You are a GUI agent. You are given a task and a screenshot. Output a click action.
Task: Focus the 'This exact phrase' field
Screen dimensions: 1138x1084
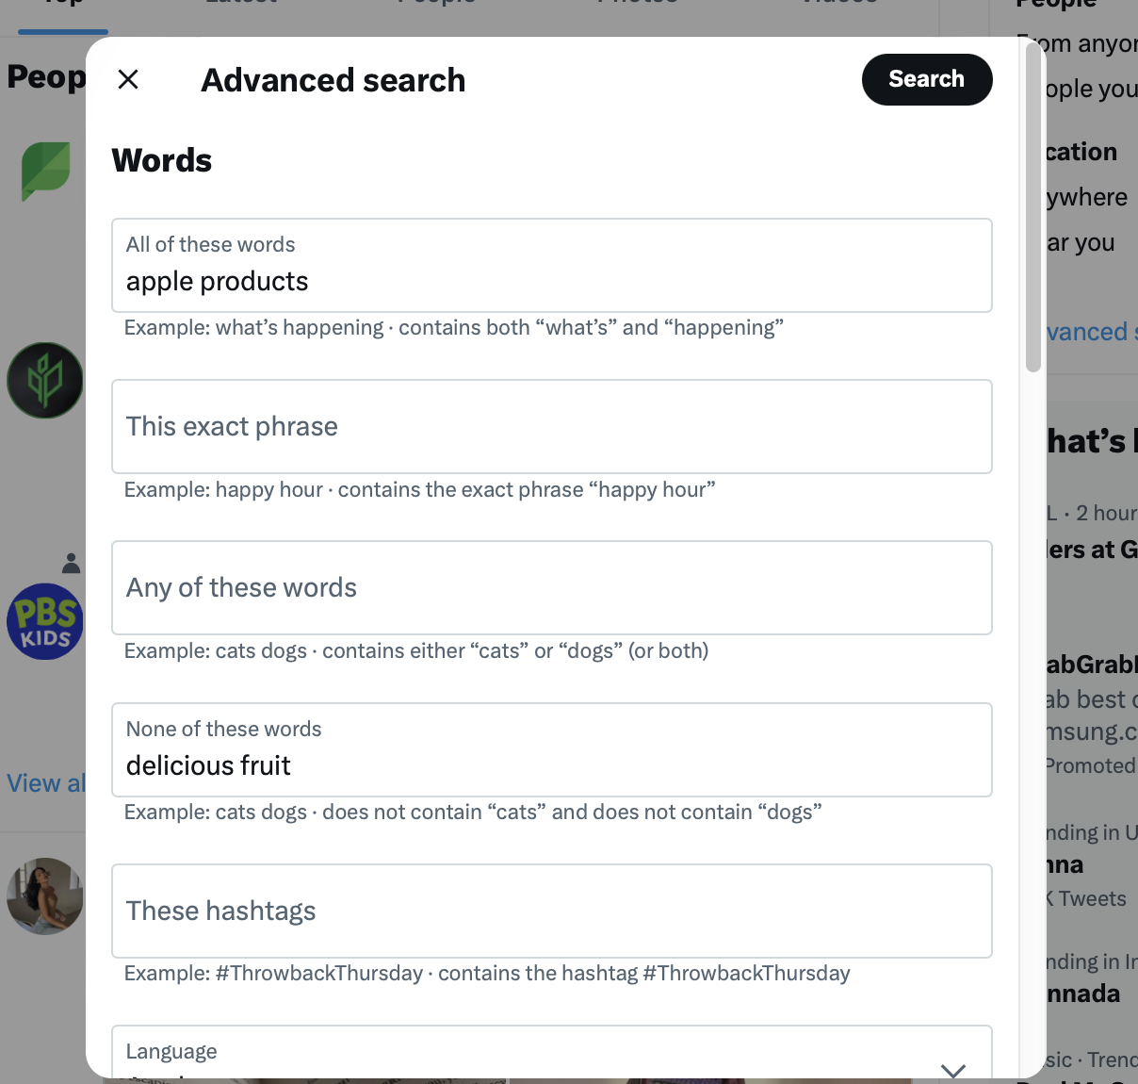tap(551, 427)
